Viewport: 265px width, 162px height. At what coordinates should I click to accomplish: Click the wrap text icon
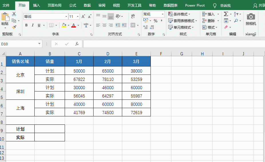point(133,16)
